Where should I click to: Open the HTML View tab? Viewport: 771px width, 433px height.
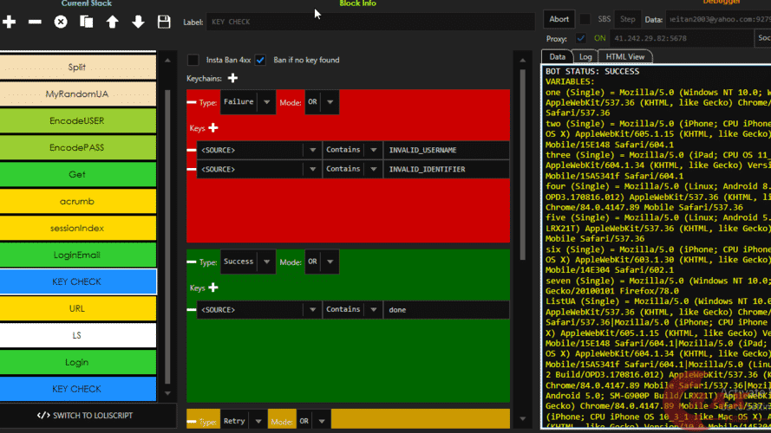(624, 56)
